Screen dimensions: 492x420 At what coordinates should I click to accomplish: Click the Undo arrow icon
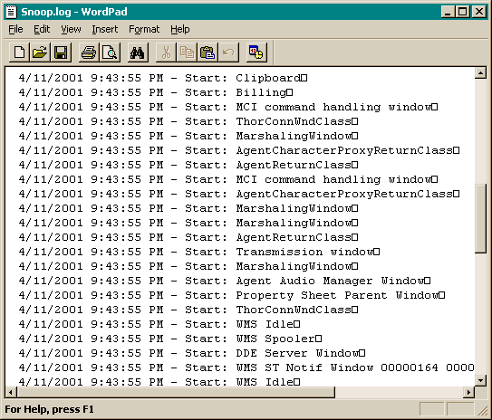point(228,52)
